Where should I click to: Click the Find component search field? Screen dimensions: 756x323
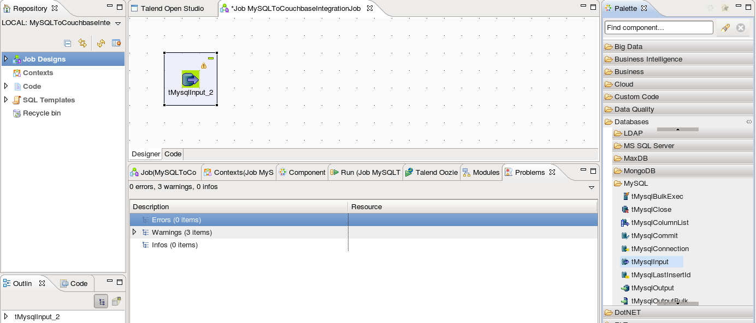point(659,28)
